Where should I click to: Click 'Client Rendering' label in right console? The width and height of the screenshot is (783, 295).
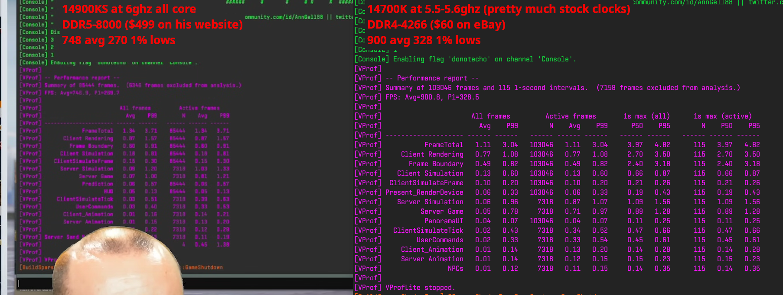(432, 154)
